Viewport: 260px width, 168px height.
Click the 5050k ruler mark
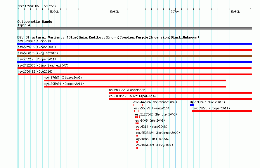pos(54,12)
